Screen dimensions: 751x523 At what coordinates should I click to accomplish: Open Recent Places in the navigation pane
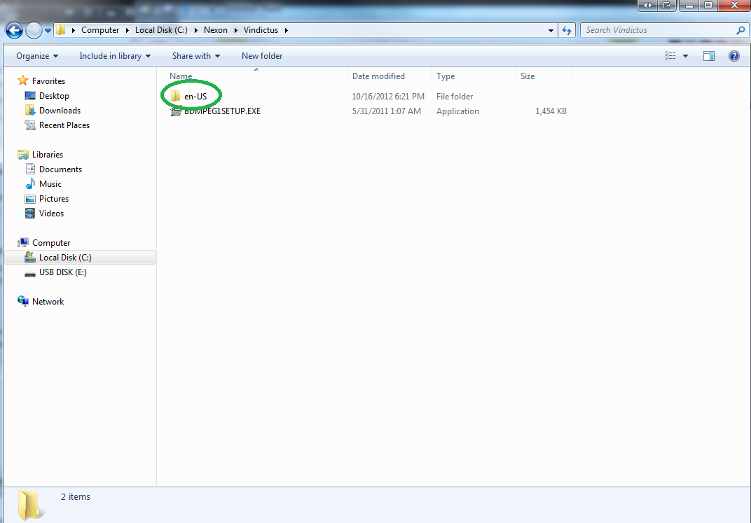(x=64, y=125)
